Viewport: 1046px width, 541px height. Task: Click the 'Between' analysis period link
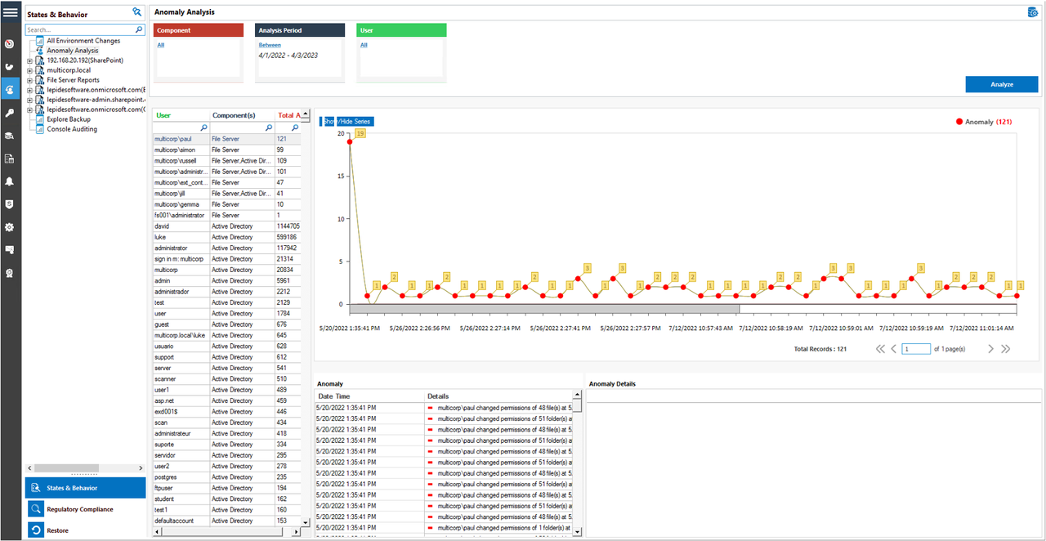coord(270,45)
